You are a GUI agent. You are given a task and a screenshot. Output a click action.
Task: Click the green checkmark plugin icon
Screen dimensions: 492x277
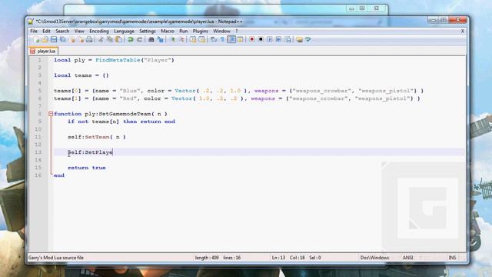pos(308,39)
